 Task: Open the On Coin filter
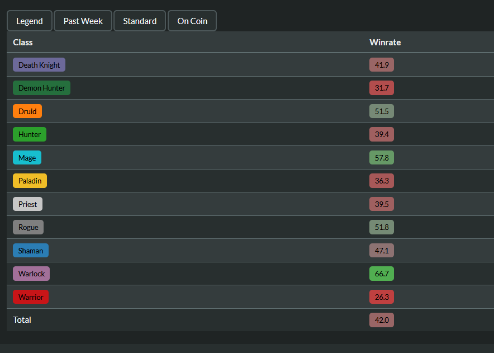coord(192,21)
